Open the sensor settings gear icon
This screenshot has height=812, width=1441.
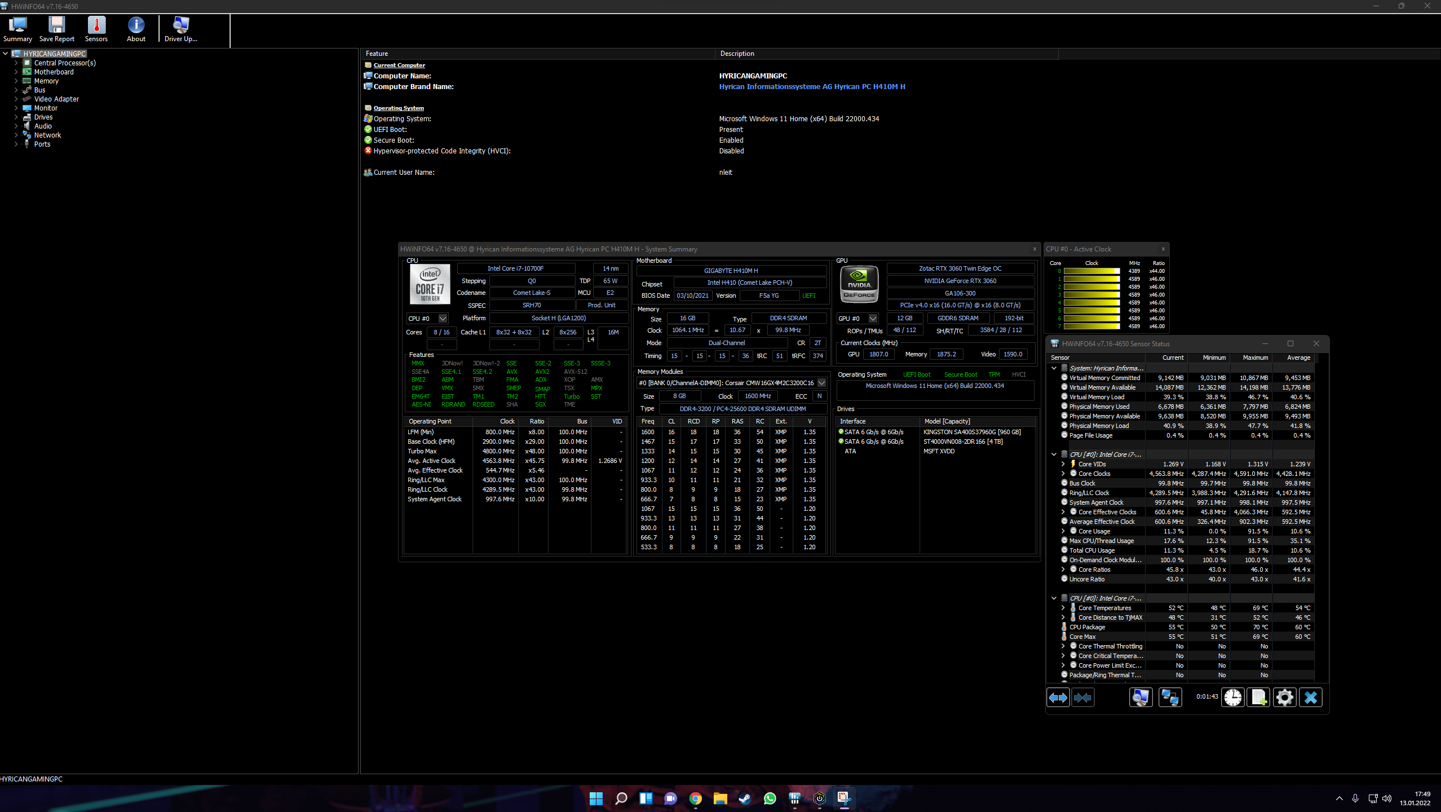pos(1284,698)
